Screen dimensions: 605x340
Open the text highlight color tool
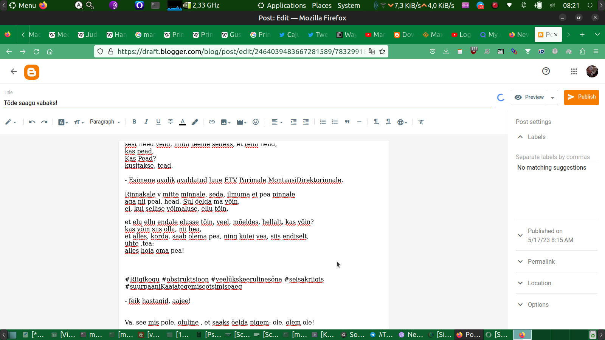[195, 122]
